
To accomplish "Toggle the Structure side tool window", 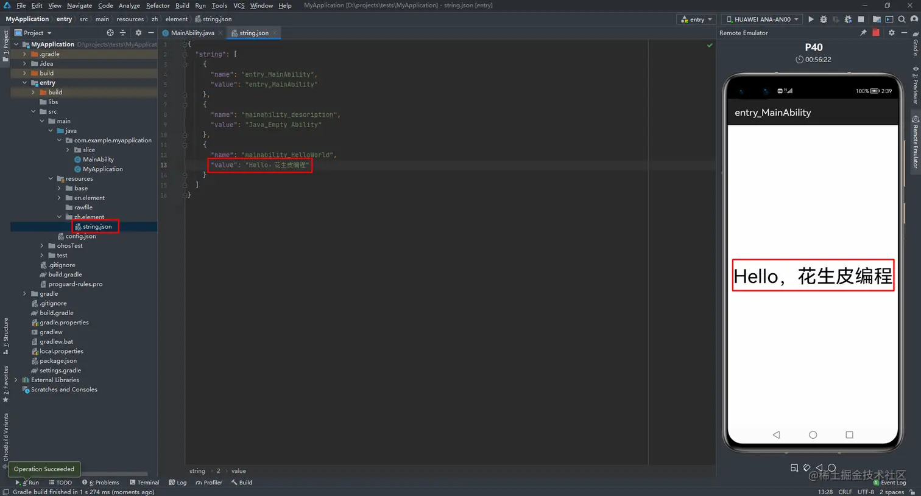I will (x=5, y=336).
